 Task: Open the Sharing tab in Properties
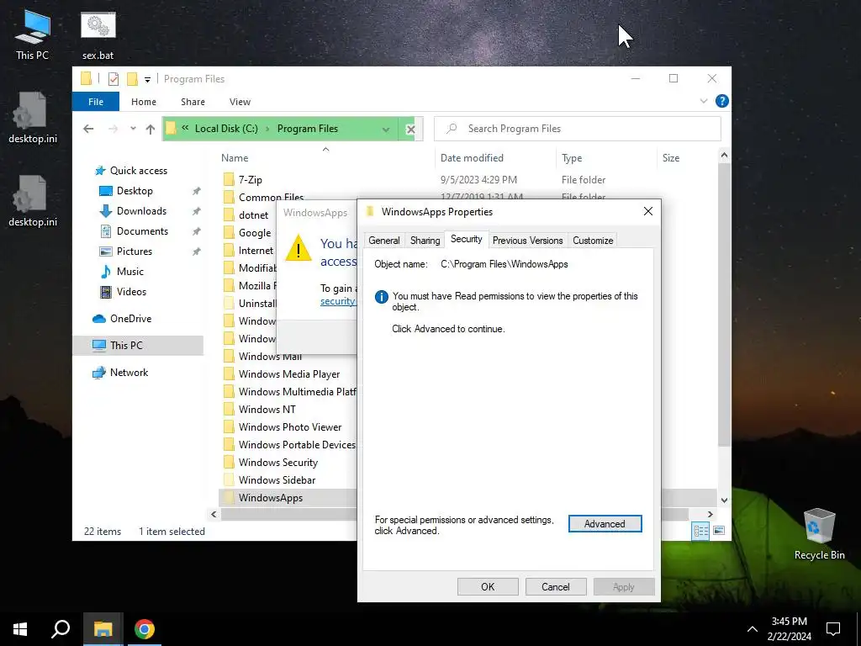[425, 240]
